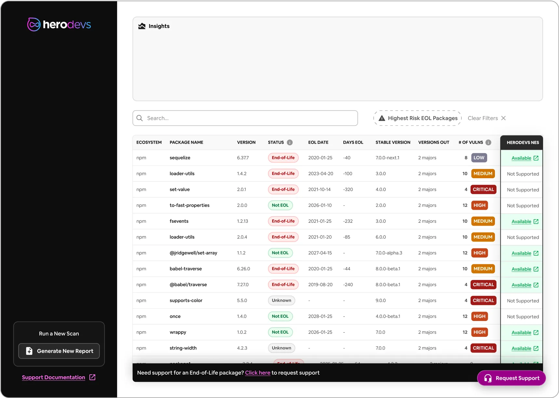Click Insights panel heading
This screenshot has height=398, width=559.
pyautogui.click(x=159, y=26)
